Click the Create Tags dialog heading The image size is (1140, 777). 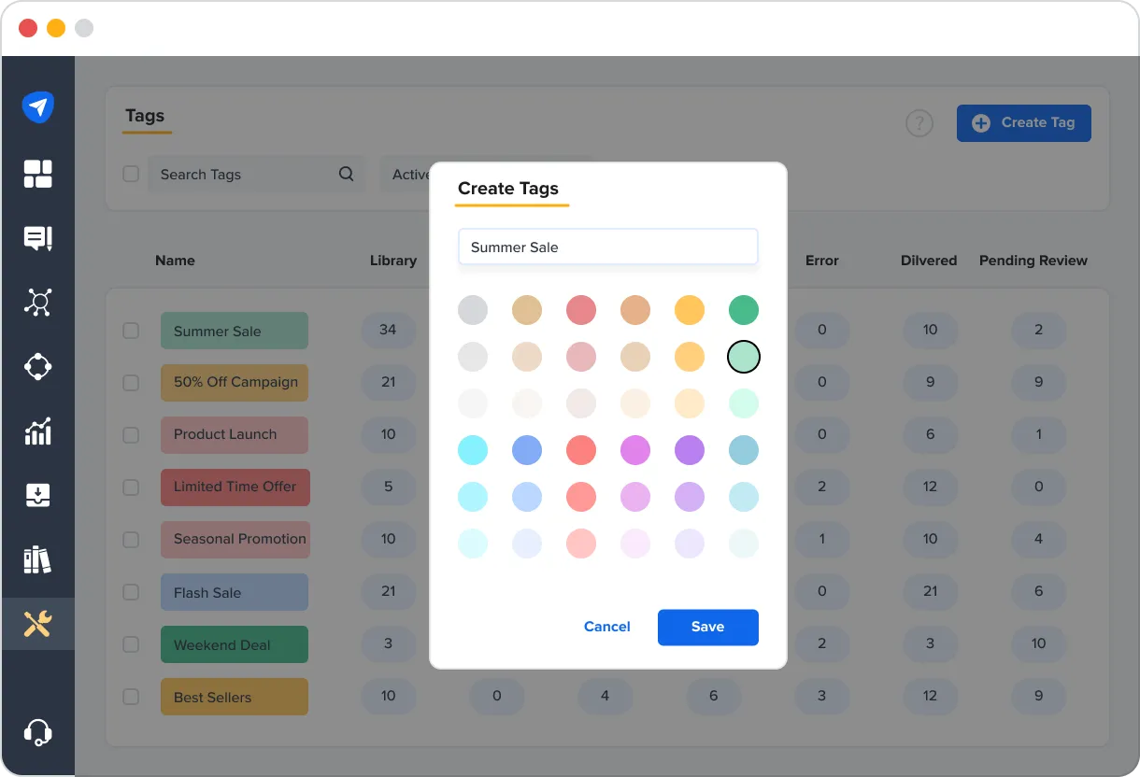[510, 188]
